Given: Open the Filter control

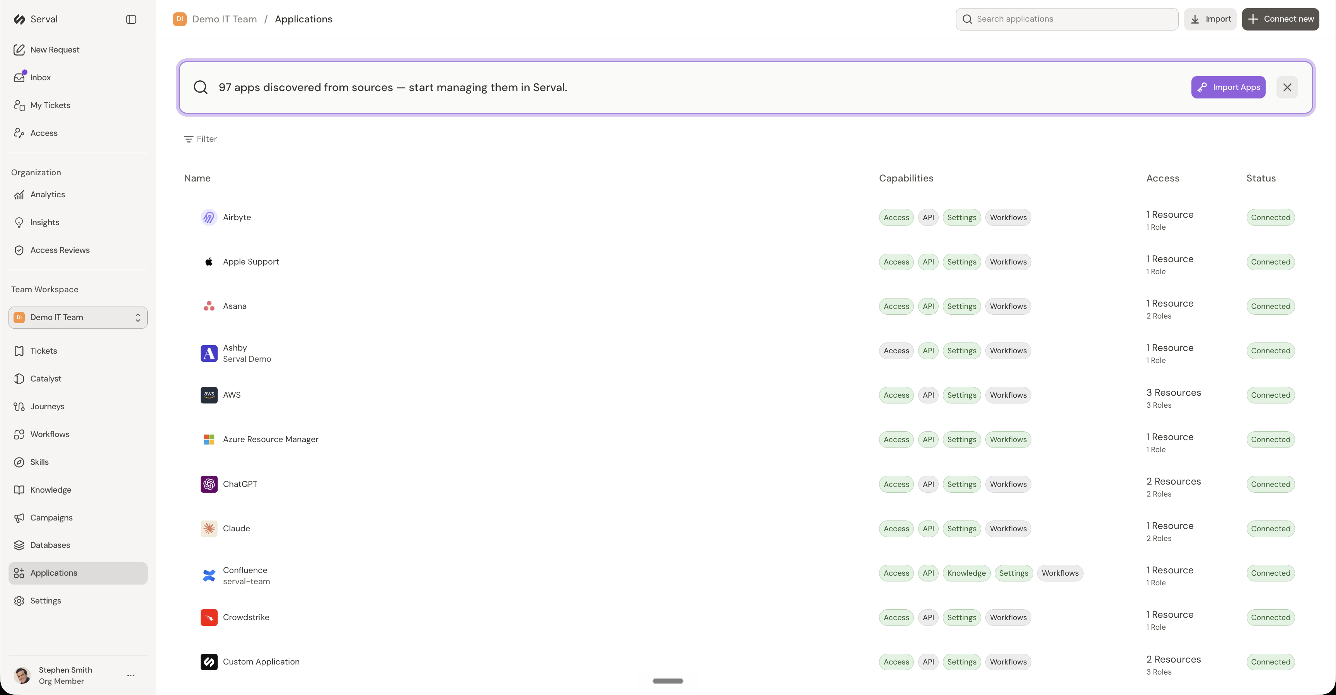Looking at the screenshot, I should (x=200, y=139).
